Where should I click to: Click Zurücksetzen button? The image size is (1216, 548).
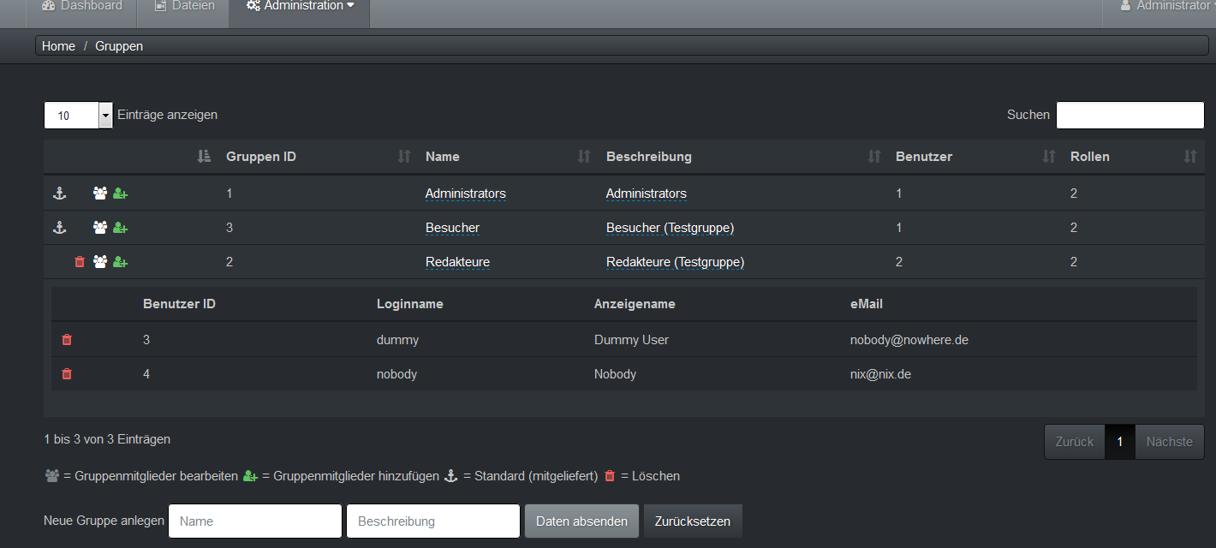tap(692, 521)
